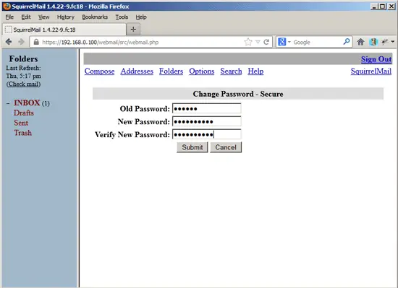This screenshot has width=398, height=288.
Task: Reload the page with the refresh icon
Action: click(x=266, y=42)
